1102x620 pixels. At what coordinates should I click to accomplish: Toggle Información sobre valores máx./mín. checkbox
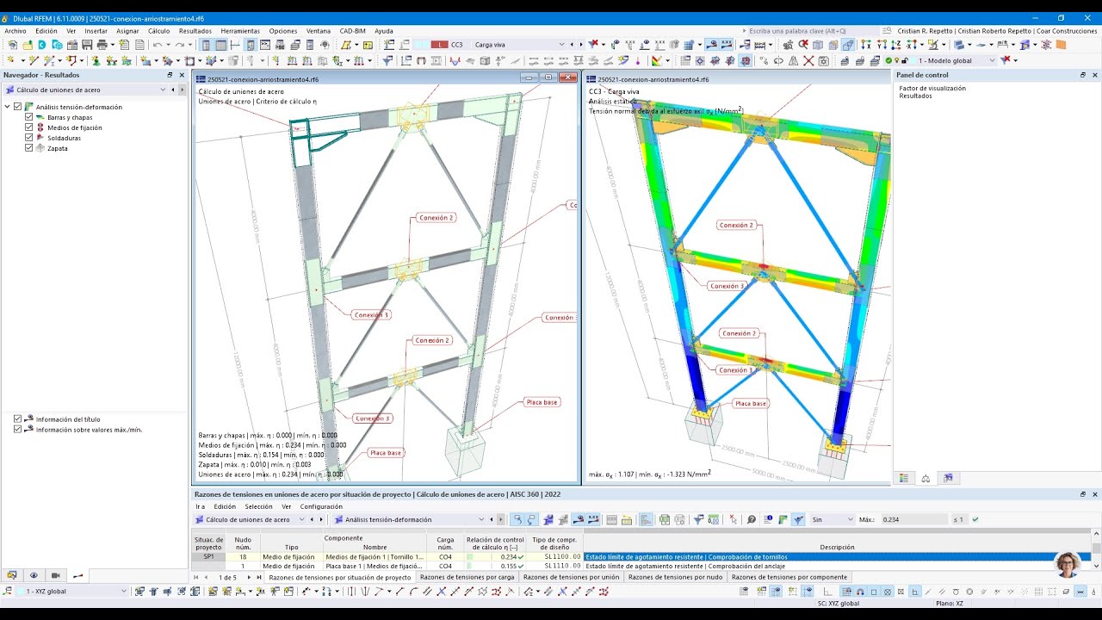[17, 429]
